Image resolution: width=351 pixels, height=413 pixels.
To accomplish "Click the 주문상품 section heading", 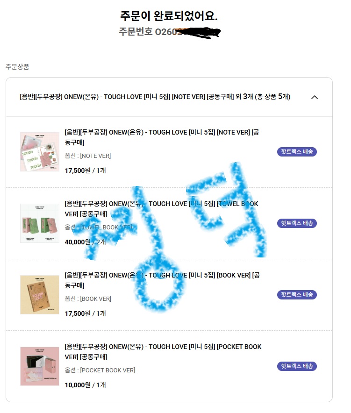I will (17, 67).
